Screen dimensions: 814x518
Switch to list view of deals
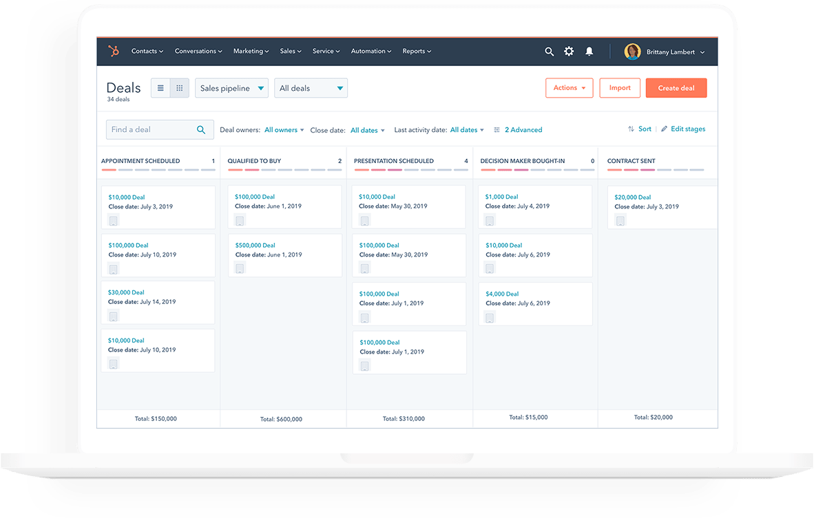coord(160,87)
